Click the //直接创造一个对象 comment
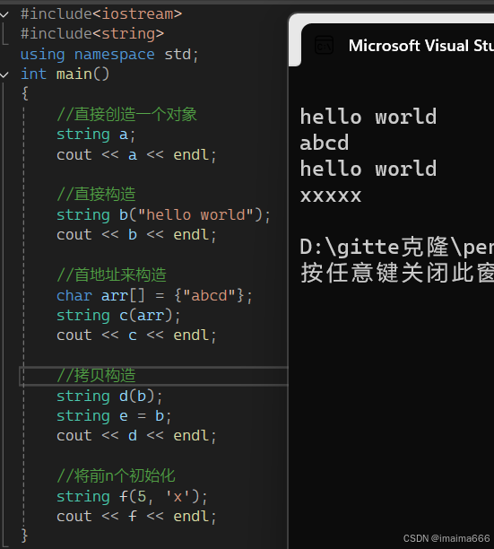The image size is (494, 549). (127, 115)
